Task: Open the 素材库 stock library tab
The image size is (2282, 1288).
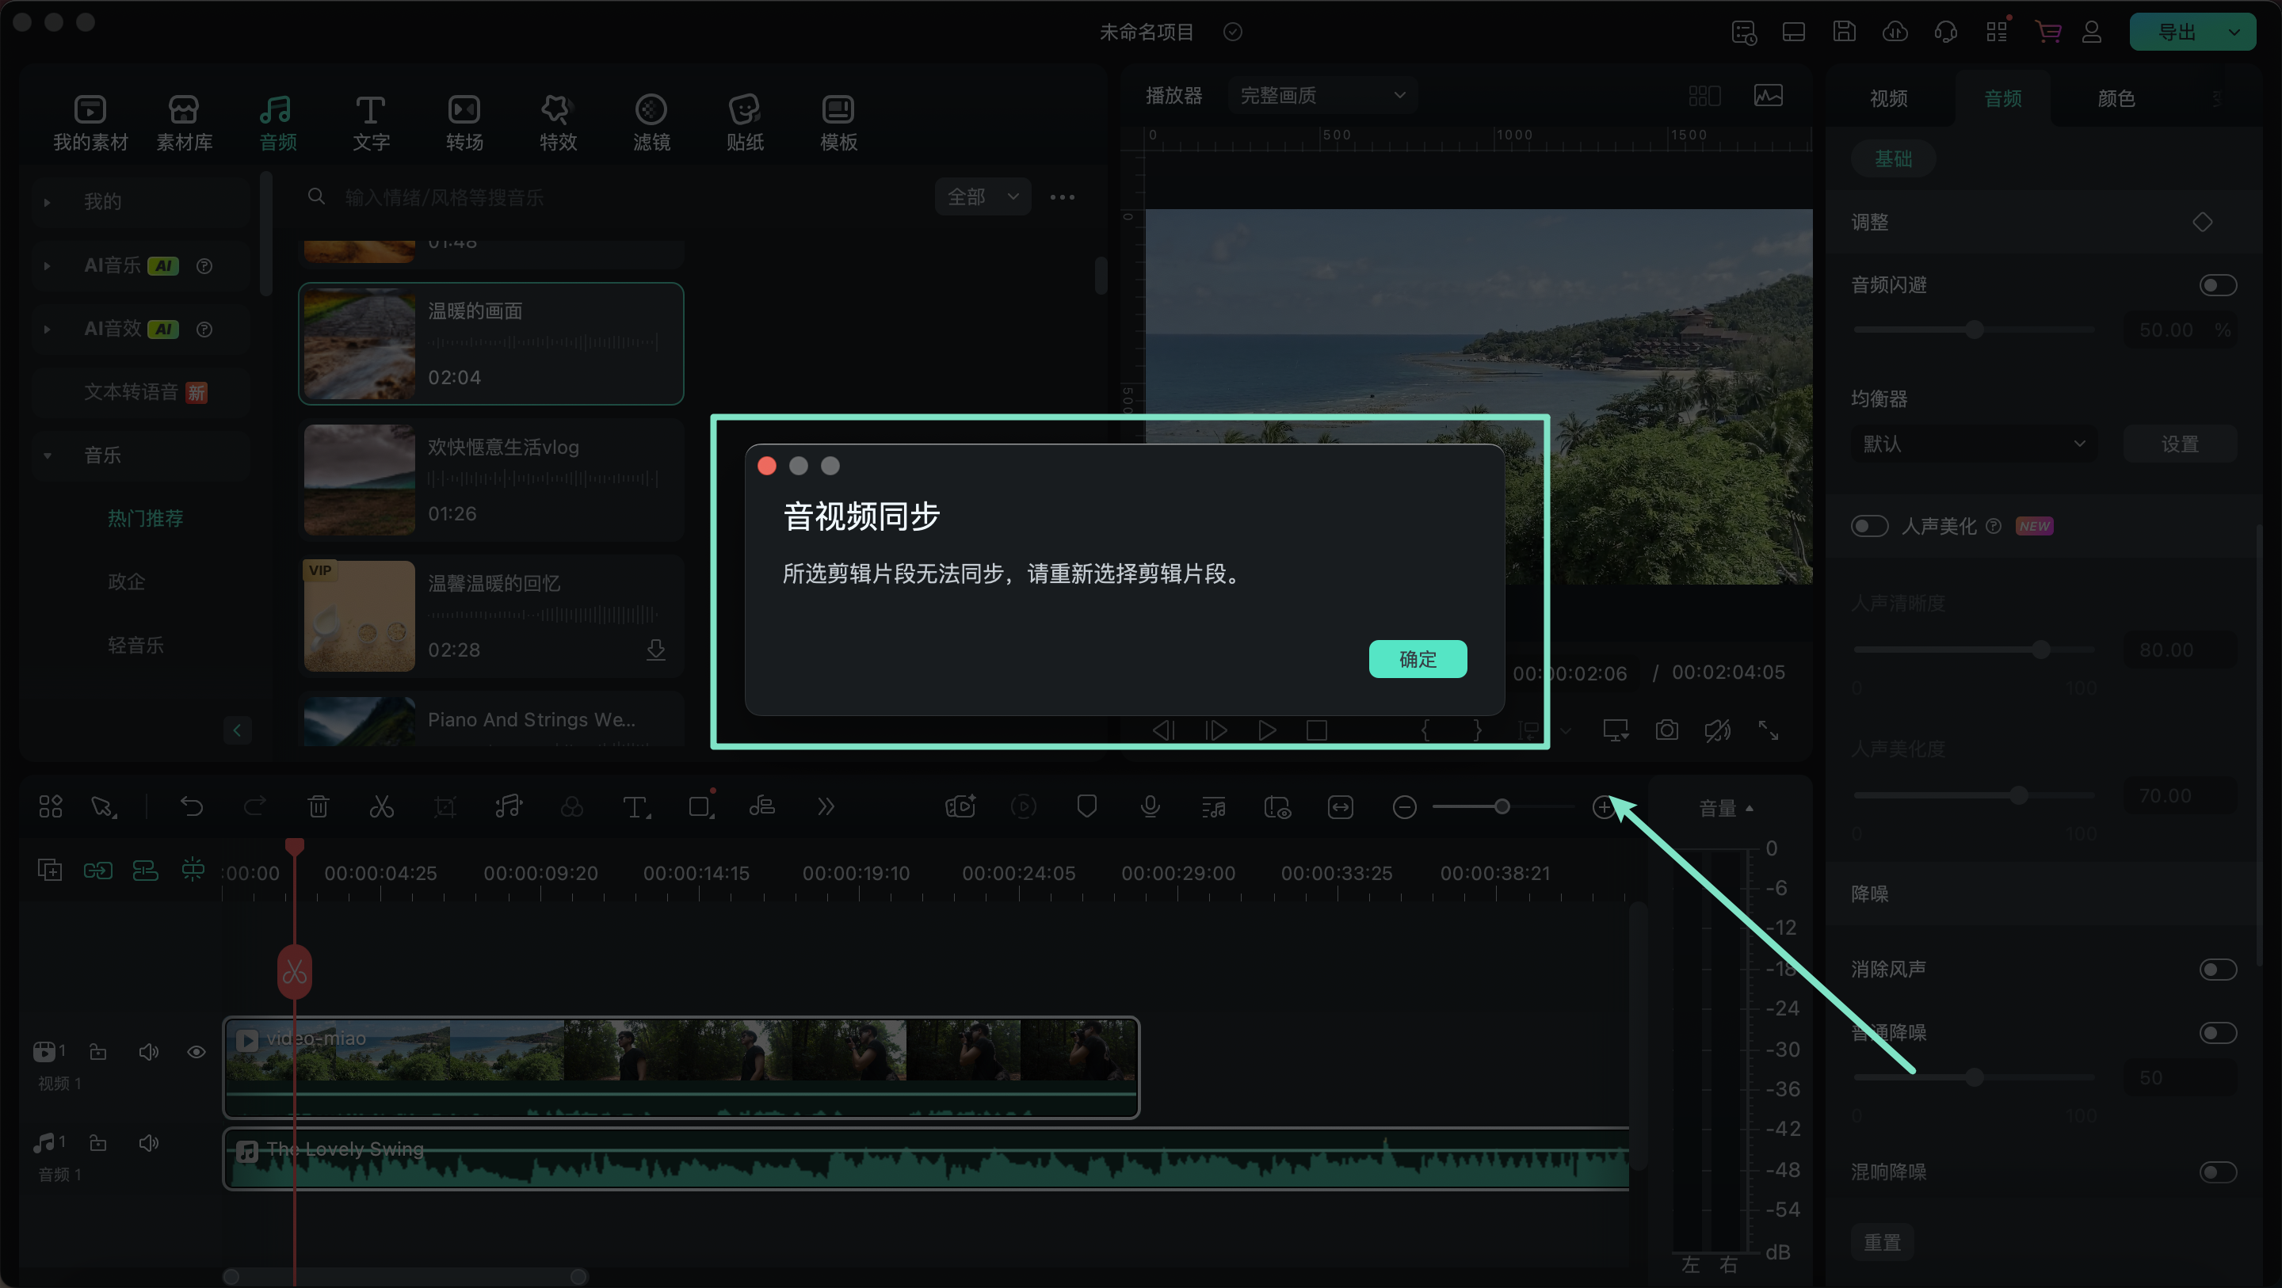Action: tap(185, 123)
